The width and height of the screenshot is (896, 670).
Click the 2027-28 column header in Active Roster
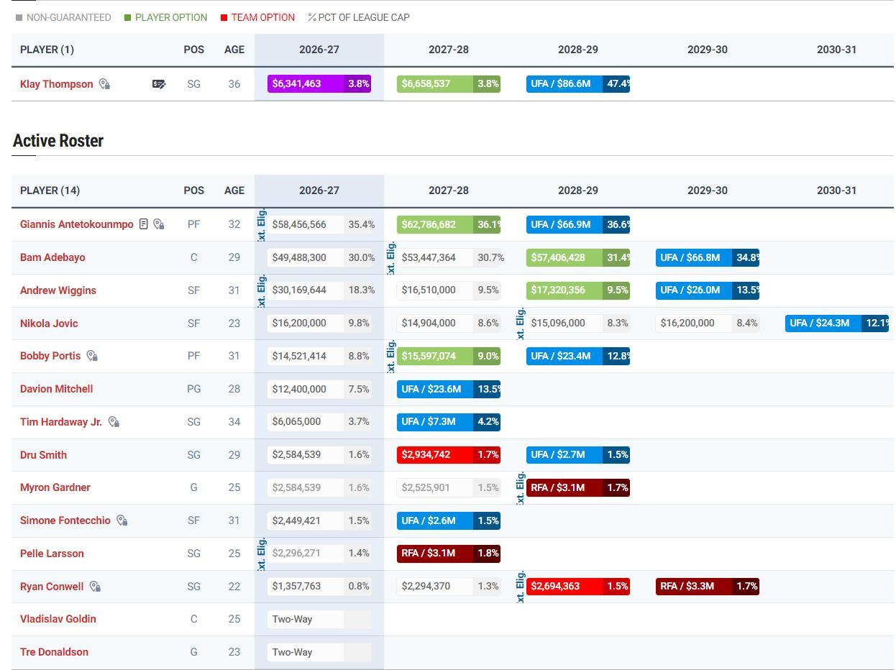[x=449, y=191]
